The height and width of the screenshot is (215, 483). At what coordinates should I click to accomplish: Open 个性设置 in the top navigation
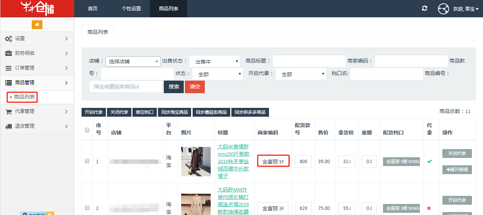click(131, 8)
